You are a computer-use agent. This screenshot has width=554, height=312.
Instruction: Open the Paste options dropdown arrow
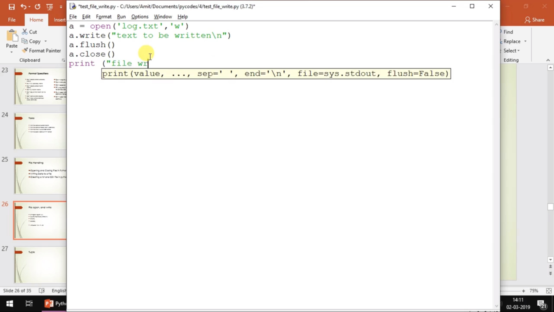pos(12,51)
